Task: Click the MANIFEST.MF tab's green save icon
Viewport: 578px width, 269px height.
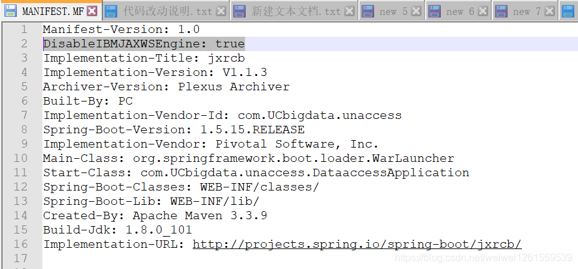Action: click(11, 11)
